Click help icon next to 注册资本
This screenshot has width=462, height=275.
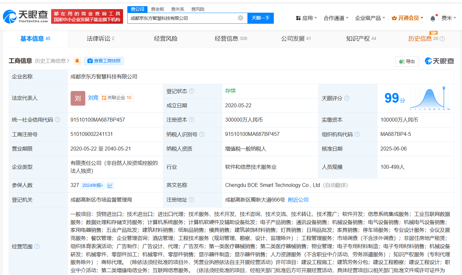191,120
